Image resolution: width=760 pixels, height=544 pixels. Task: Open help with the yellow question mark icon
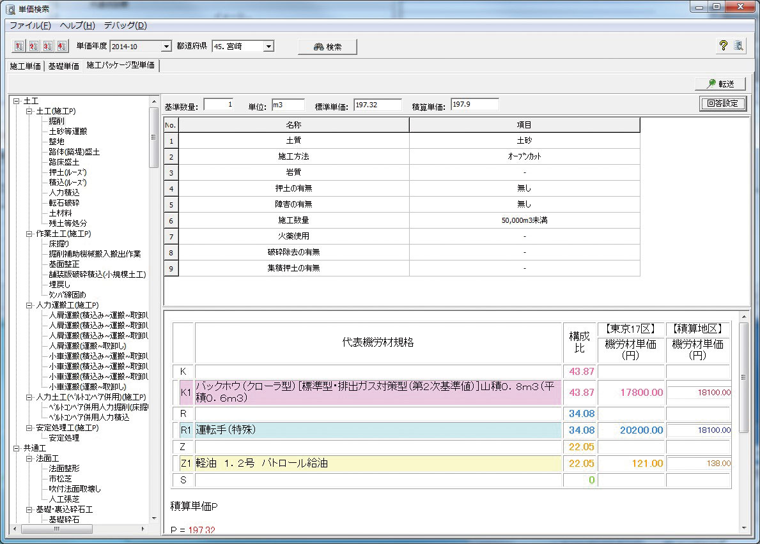(723, 45)
